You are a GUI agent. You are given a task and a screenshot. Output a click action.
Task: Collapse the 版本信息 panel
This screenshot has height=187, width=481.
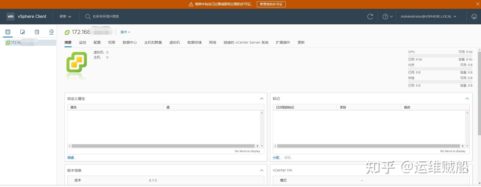262,170
